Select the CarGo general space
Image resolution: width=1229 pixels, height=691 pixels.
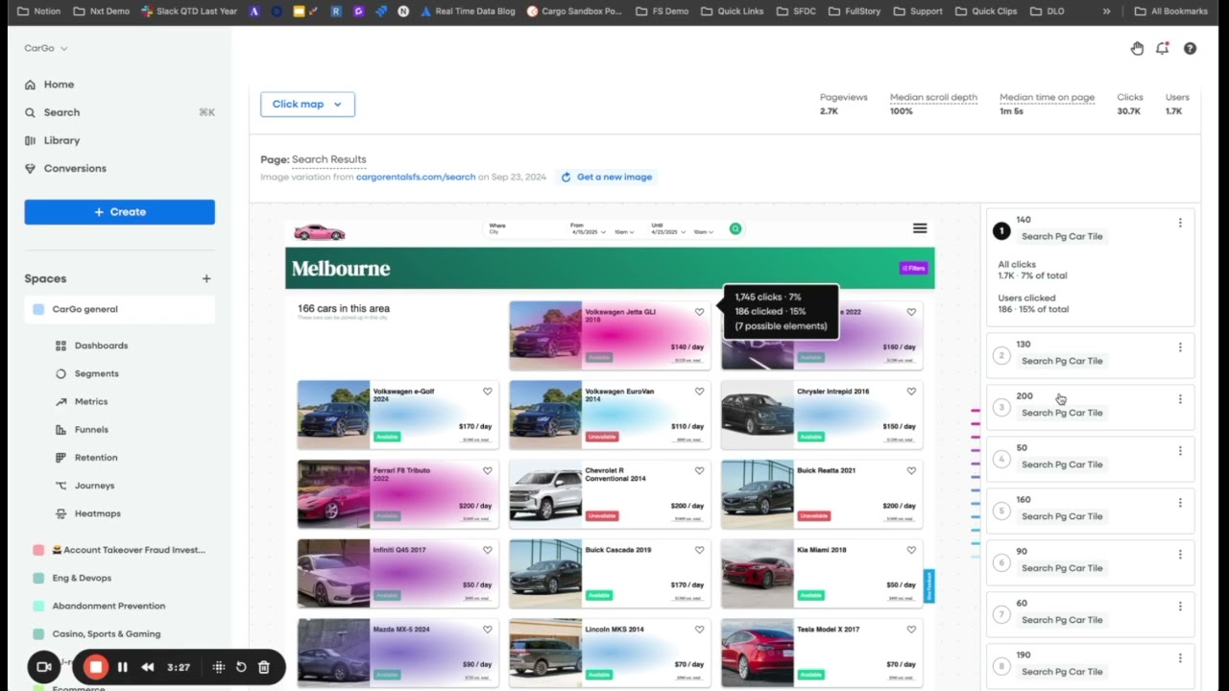pyautogui.click(x=120, y=310)
